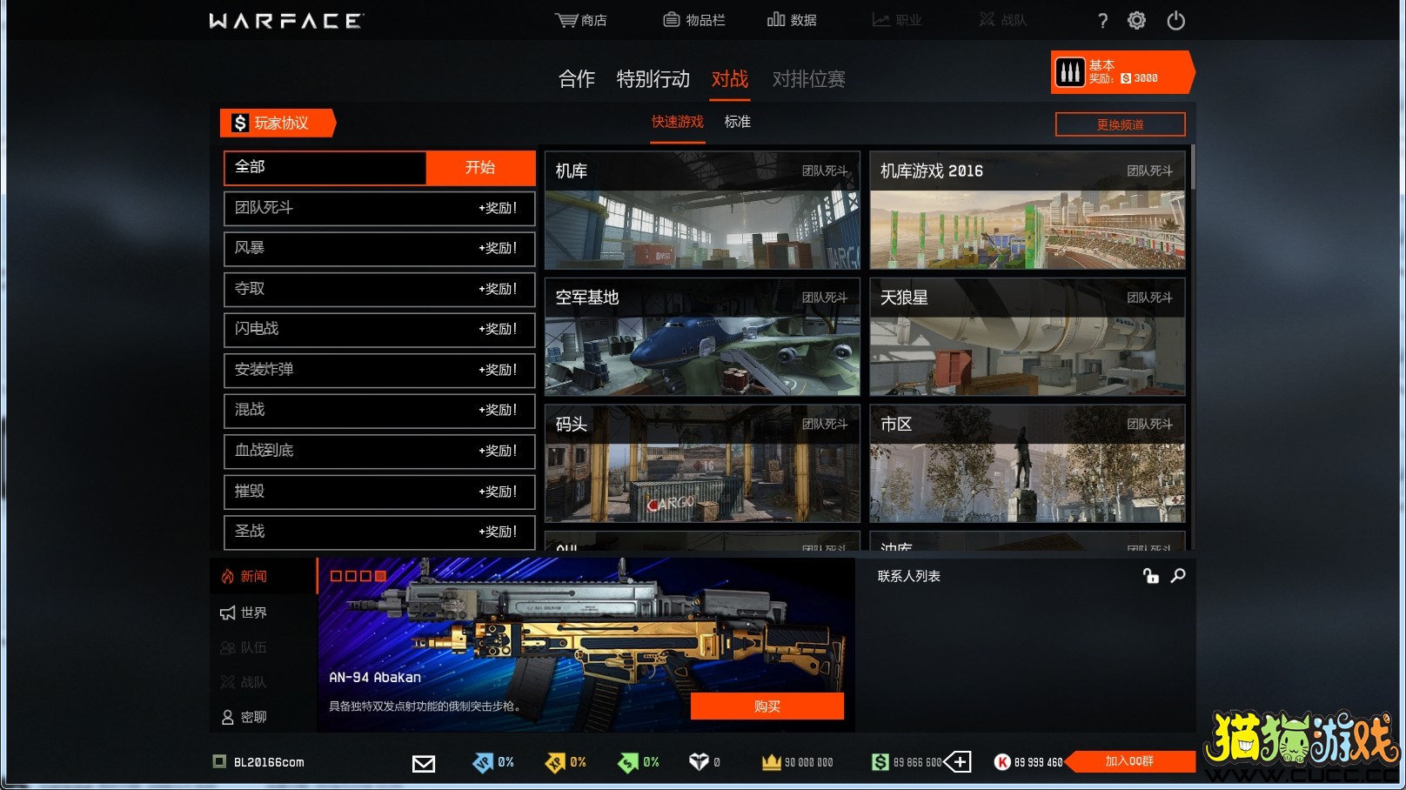Select the 闪电战 mode row
Image resolution: width=1406 pixels, height=790 pixels.
tap(379, 329)
